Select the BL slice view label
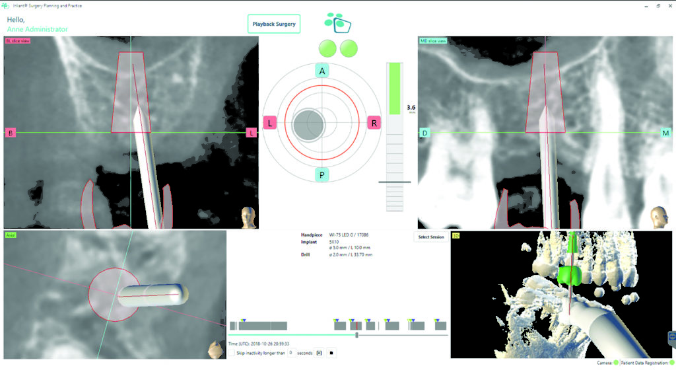 pyautogui.click(x=18, y=40)
